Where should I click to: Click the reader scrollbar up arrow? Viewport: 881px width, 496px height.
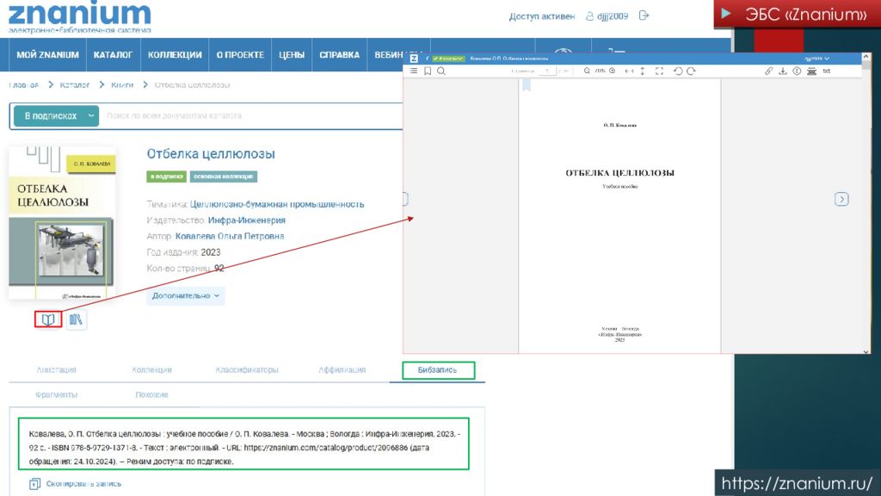pos(866,57)
